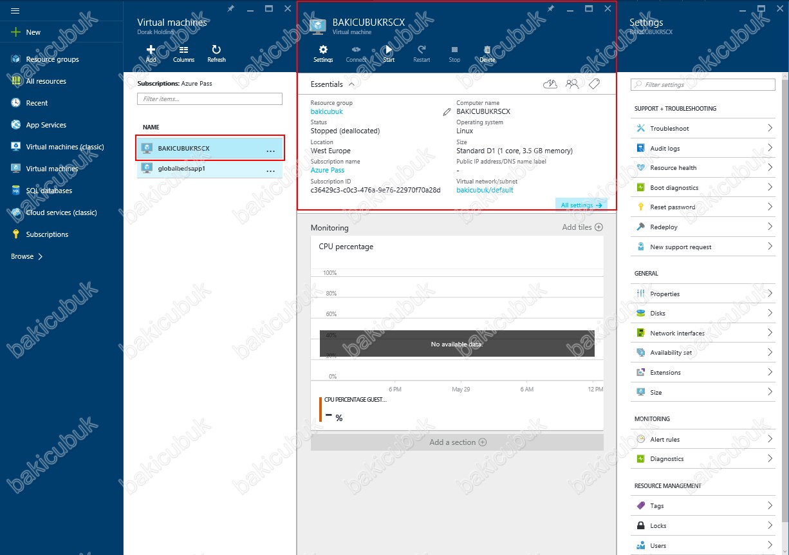Image resolution: width=789 pixels, height=555 pixels.
Task: Open Troubleshoot settings
Action: 704,128
